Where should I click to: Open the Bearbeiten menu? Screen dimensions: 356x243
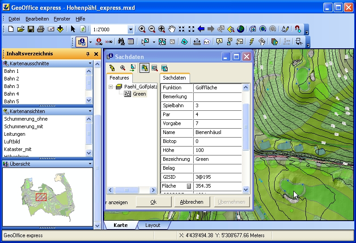click(x=37, y=19)
